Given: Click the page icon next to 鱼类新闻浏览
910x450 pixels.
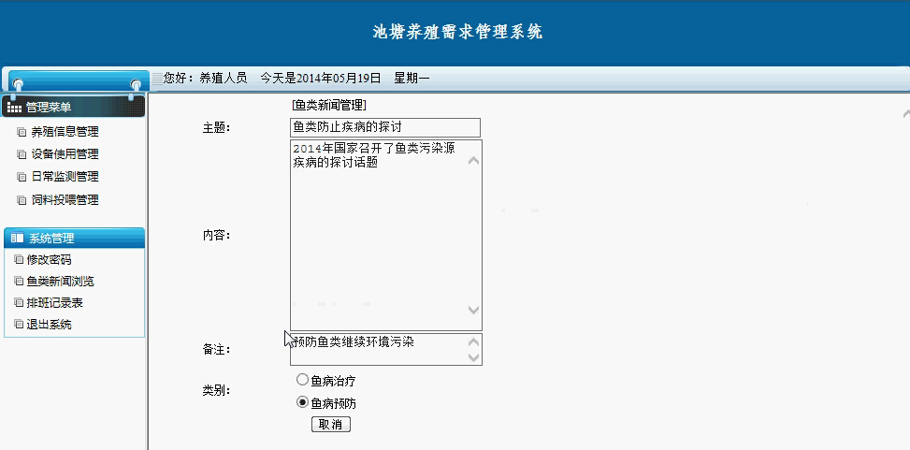Looking at the screenshot, I should 19,281.
